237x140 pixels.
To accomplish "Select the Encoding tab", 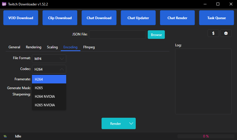I will tap(70, 47).
